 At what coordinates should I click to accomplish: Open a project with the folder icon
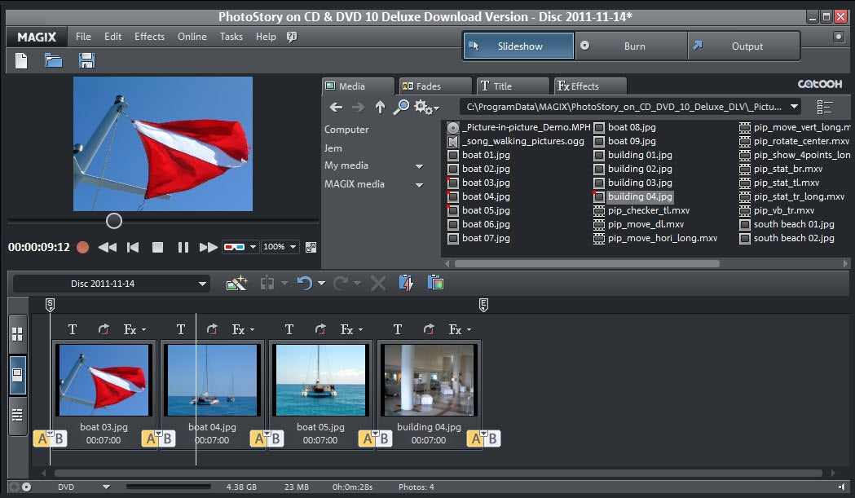click(53, 60)
